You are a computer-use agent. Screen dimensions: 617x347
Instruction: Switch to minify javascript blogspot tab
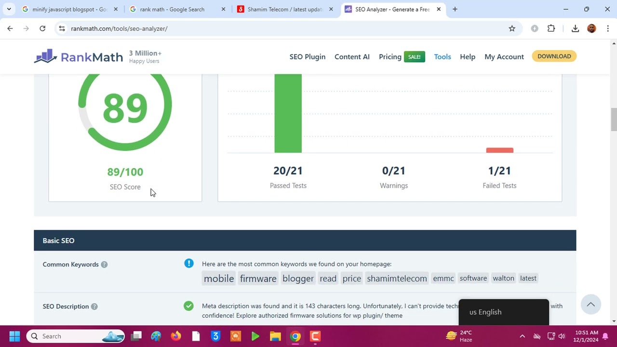[x=70, y=9]
